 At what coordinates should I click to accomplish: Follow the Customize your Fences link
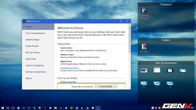70,68
